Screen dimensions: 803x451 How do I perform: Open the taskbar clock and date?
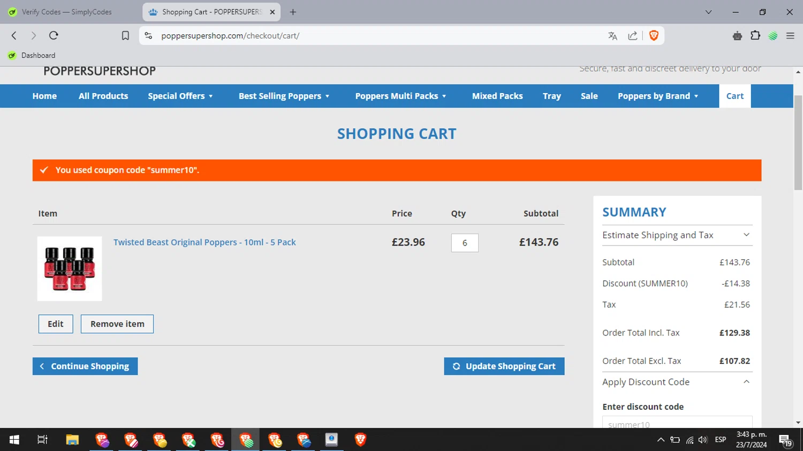pos(752,440)
